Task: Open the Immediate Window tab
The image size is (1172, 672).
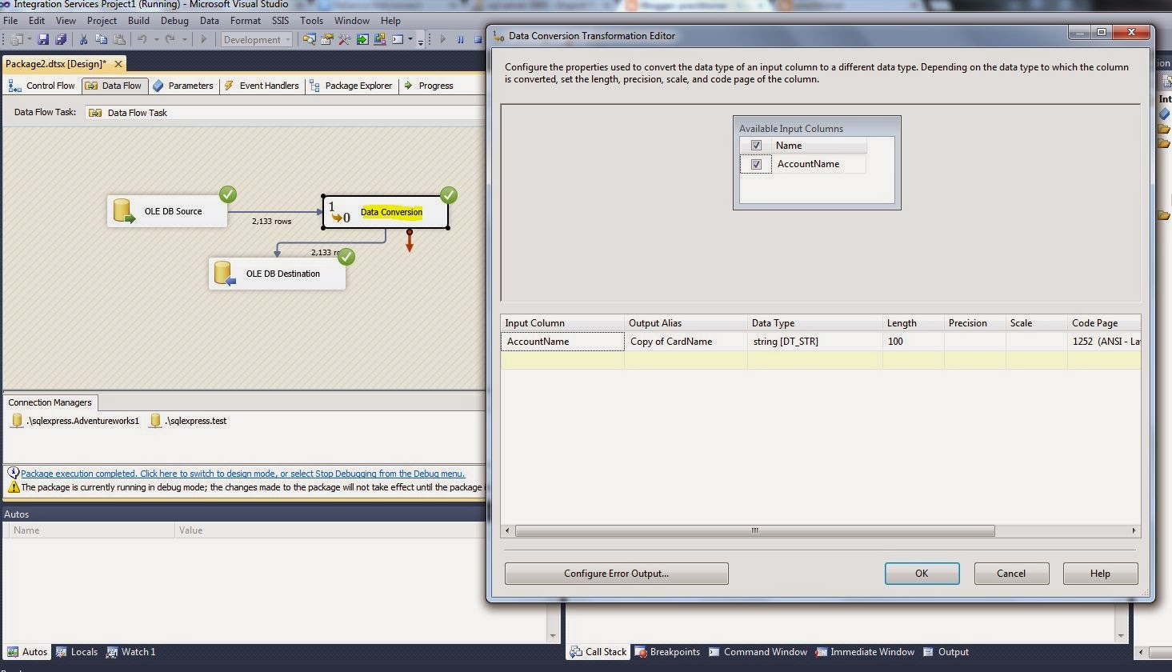Action: click(865, 652)
